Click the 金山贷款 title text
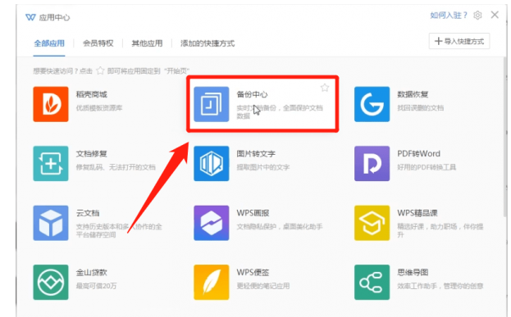Viewport: 511px width, 317px height. coord(92,273)
